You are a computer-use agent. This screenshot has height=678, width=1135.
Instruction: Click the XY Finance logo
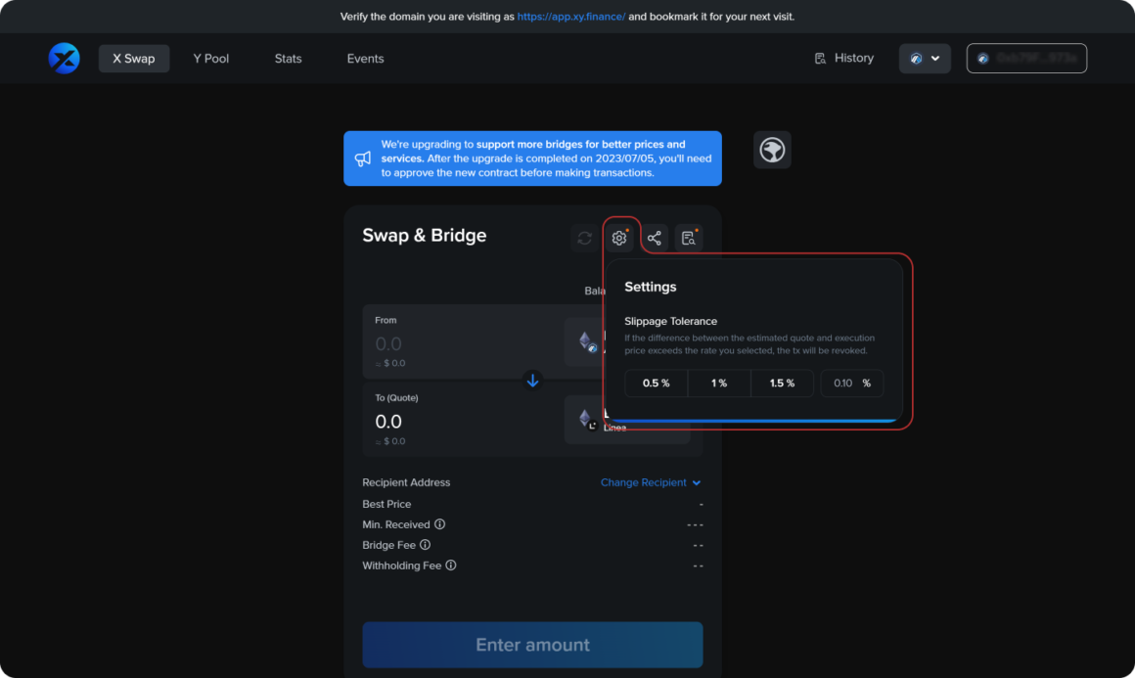click(63, 58)
